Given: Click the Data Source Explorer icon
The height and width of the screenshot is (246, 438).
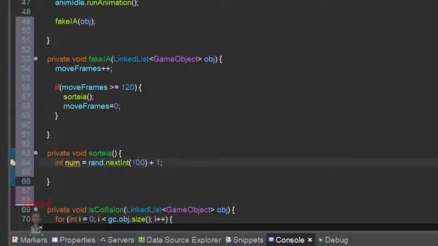Looking at the screenshot, I should [142, 240].
